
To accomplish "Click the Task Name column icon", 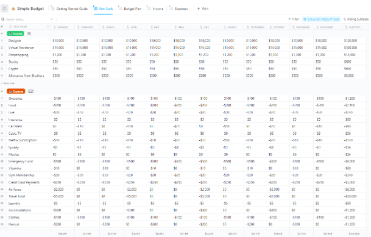I will [10, 27].
